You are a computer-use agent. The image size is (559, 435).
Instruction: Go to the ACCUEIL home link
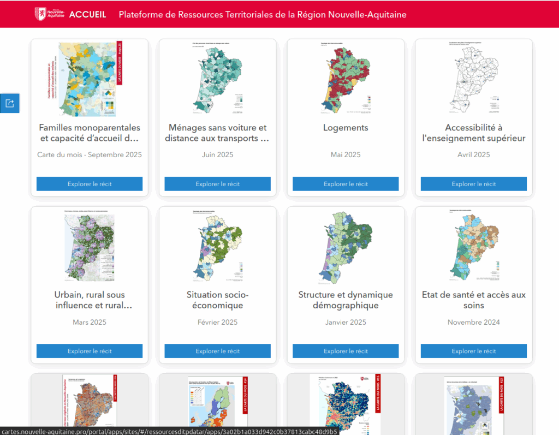click(87, 15)
